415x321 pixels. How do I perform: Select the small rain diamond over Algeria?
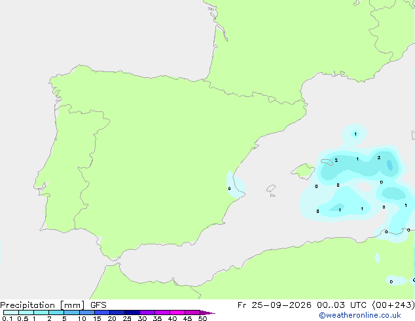pos(378,258)
